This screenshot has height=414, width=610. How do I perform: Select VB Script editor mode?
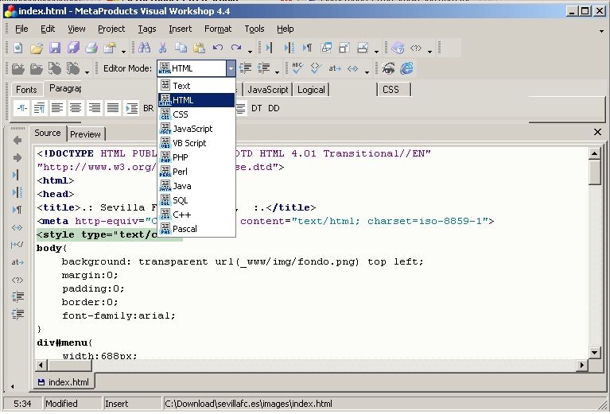(x=196, y=143)
